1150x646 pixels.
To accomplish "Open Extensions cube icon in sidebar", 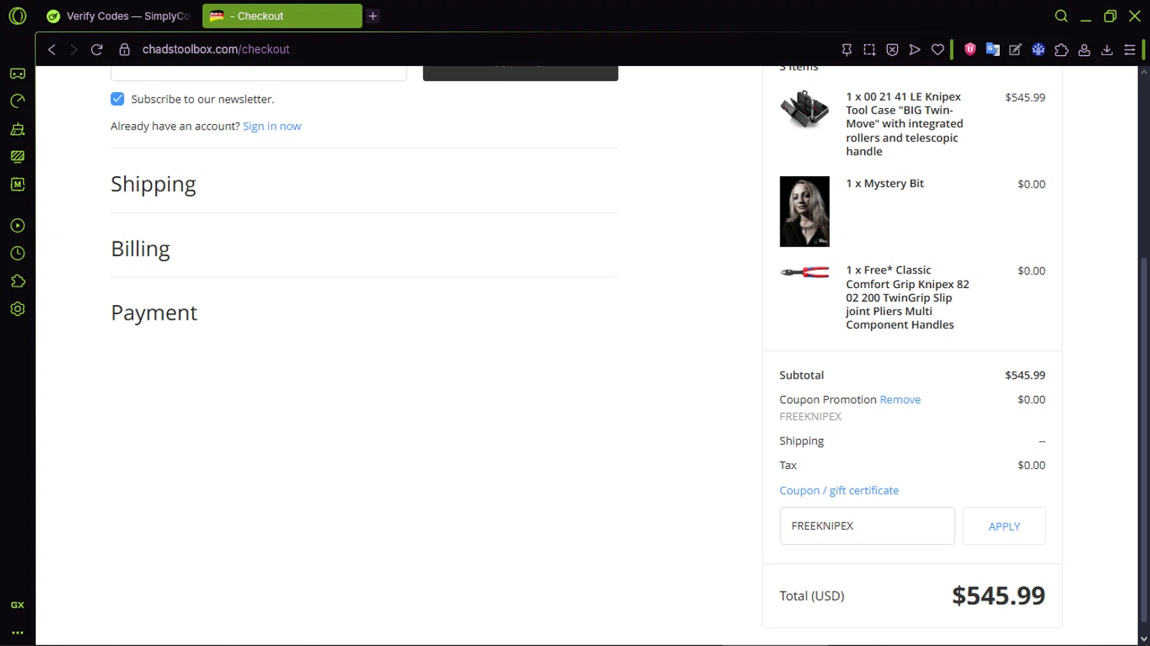I will coord(18,281).
